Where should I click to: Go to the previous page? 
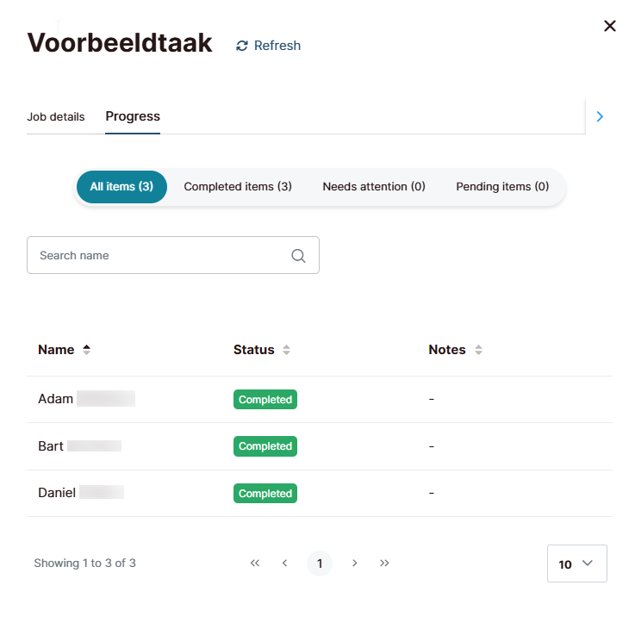[x=284, y=564]
